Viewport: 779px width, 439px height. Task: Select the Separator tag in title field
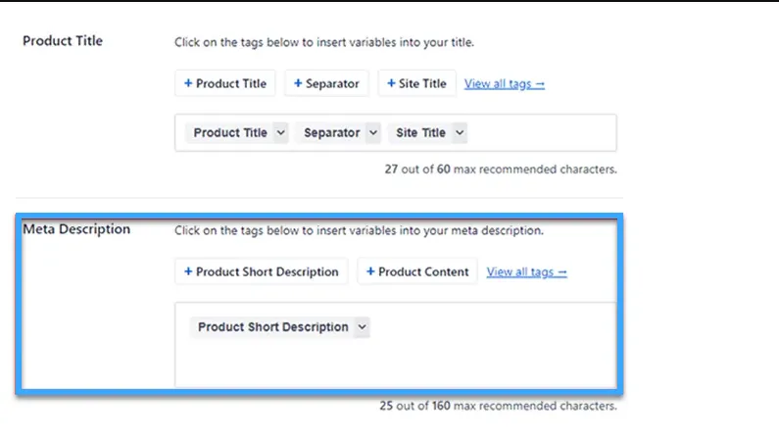click(331, 132)
